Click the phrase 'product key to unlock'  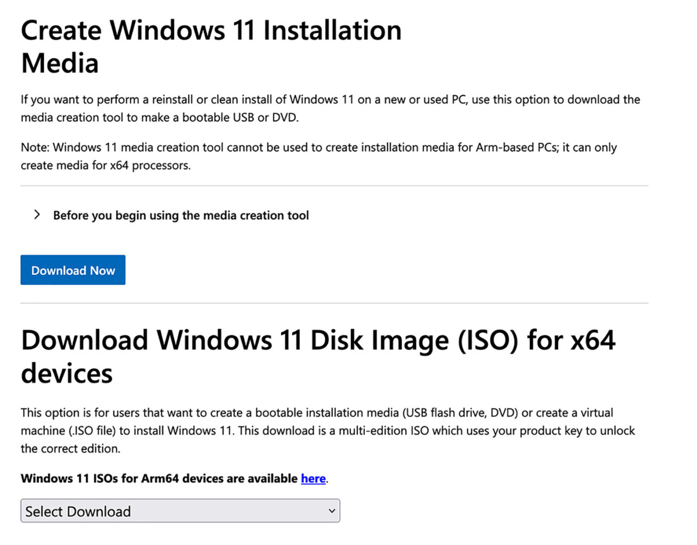pos(577,431)
